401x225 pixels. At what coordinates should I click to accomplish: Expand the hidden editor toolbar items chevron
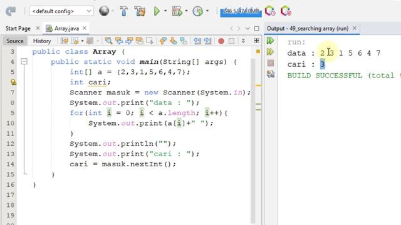(243, 41)
